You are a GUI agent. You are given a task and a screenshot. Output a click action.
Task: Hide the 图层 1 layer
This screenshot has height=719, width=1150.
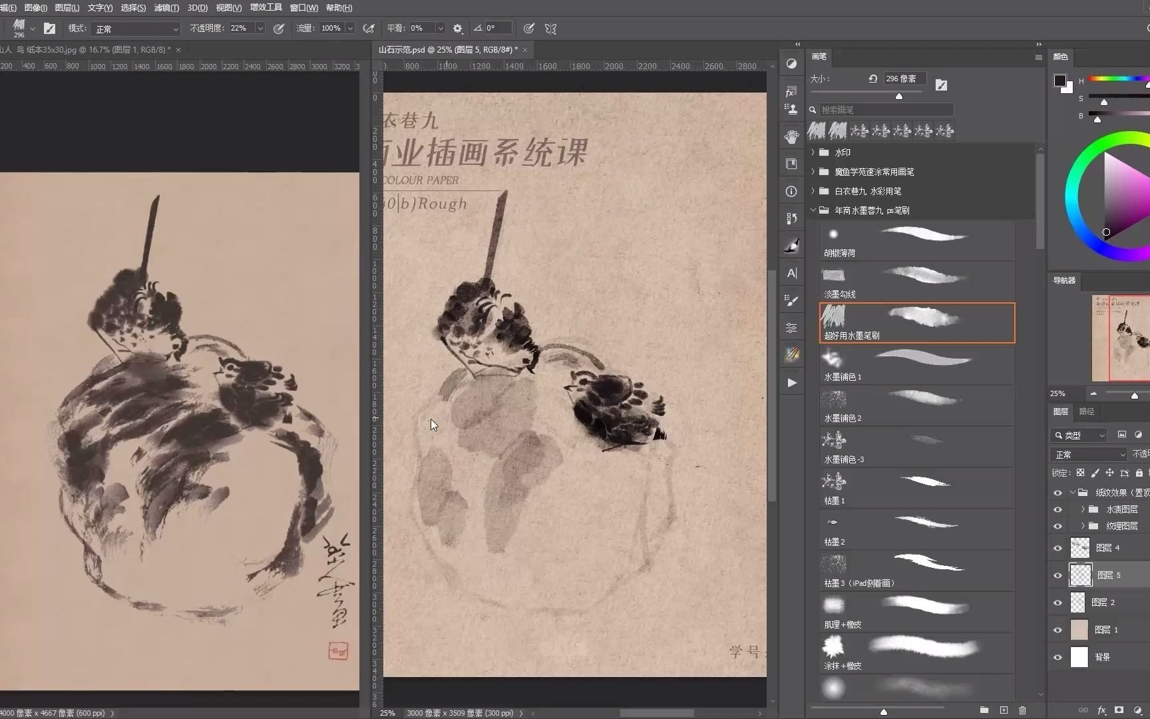point(1058,630)
